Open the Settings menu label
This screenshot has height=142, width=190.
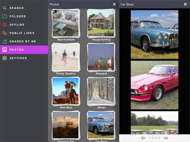pyautogui.click(x=18, y=58)
